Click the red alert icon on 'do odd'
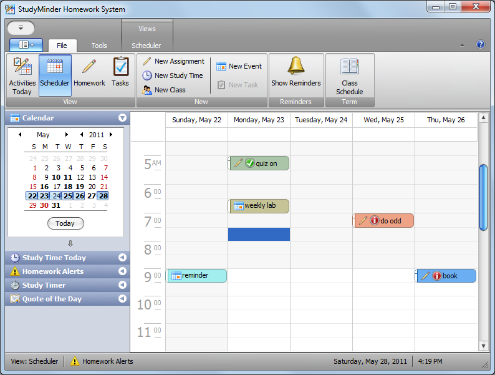 375,220
